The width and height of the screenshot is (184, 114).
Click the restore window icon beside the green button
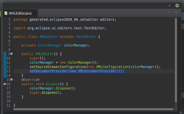click(x=170, y=6)
